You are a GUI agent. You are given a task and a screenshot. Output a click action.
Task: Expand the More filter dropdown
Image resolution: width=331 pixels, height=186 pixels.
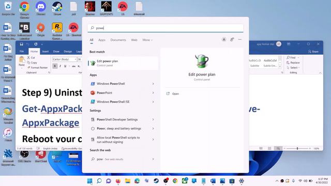(x=147, y=40)
